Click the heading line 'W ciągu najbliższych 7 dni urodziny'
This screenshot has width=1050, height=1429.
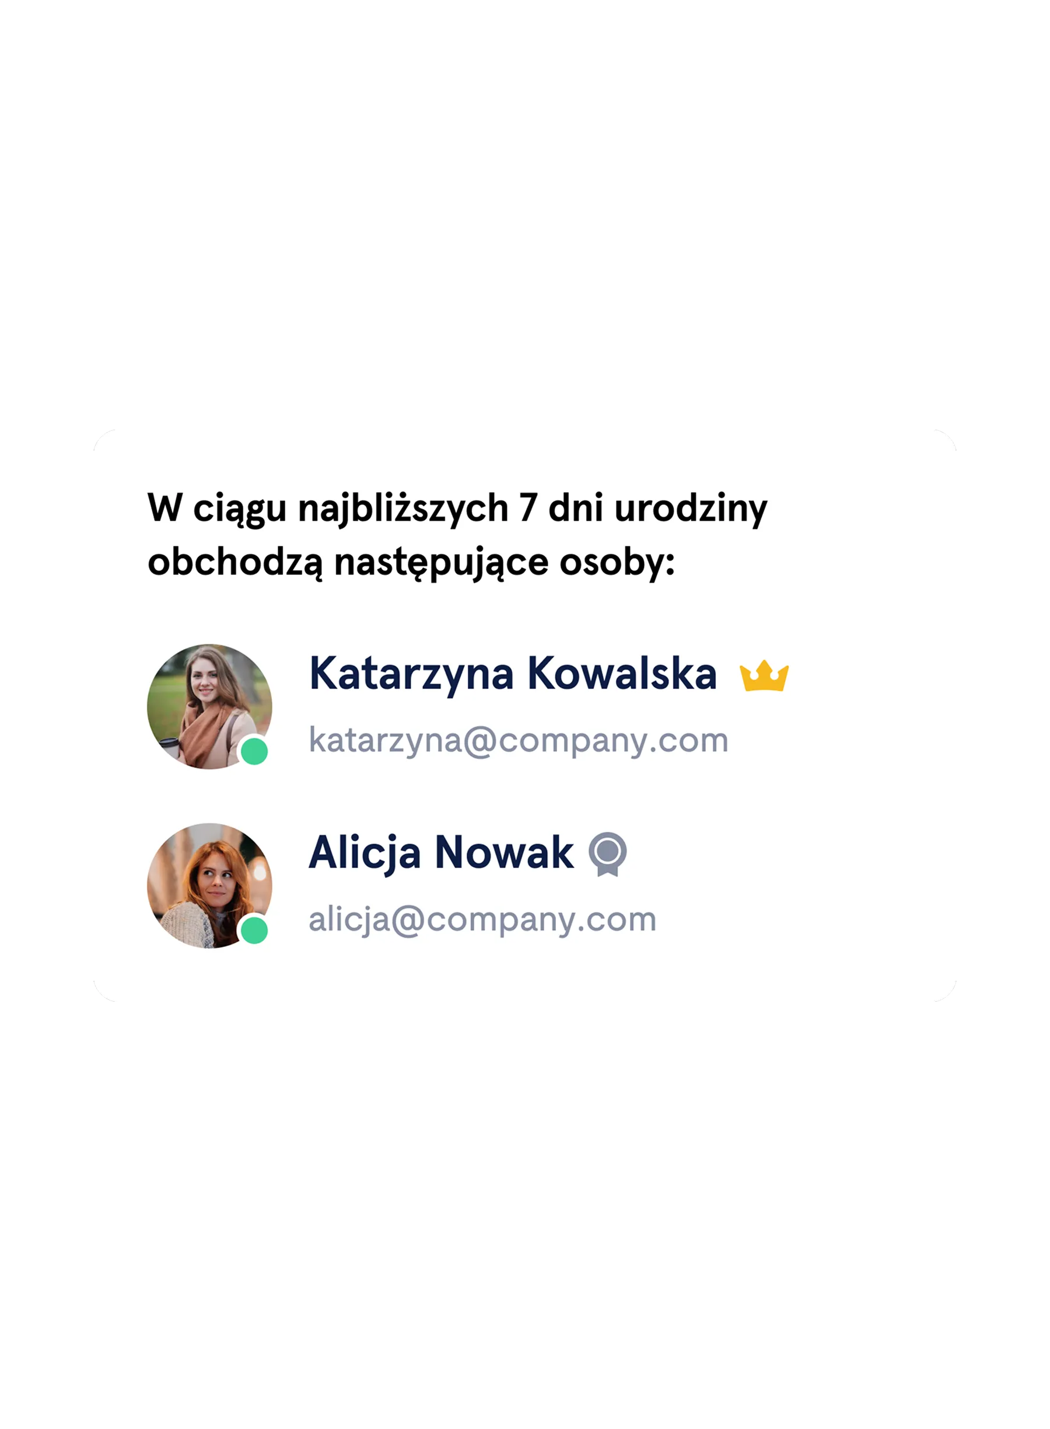pyautogui.click(x=458, y=510)
